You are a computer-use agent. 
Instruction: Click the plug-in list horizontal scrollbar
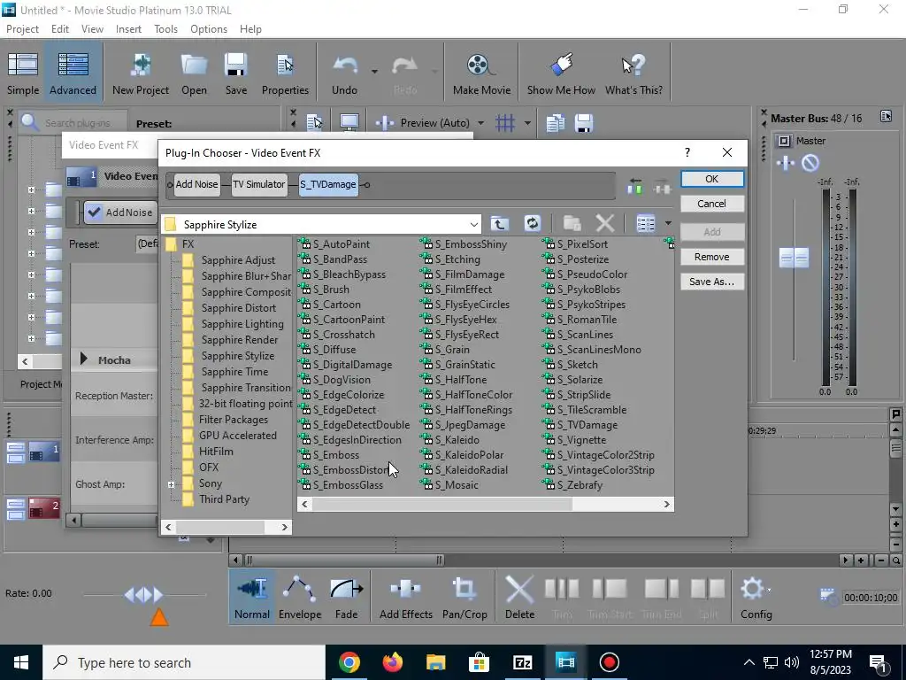[442, 504]
